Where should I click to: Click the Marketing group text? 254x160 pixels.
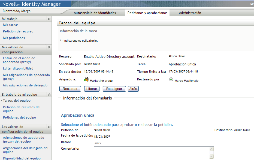[x=101, y=81]
